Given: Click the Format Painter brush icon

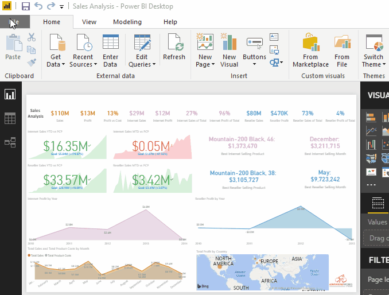Looking at the screenshot, I should pos(32,63).
